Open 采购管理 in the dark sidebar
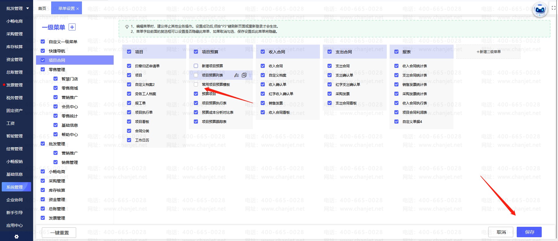558x241 pixels. pyautogui.click(x=15, y=34)
